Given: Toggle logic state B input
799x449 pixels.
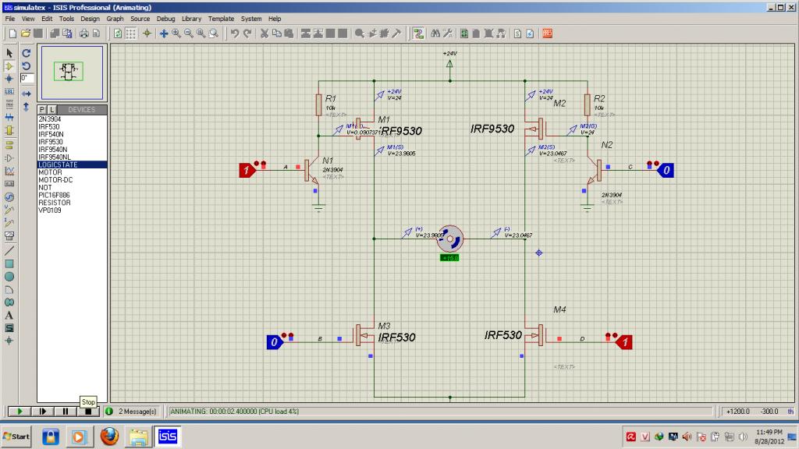Looking at the screenshot, I should click(273, 341).
